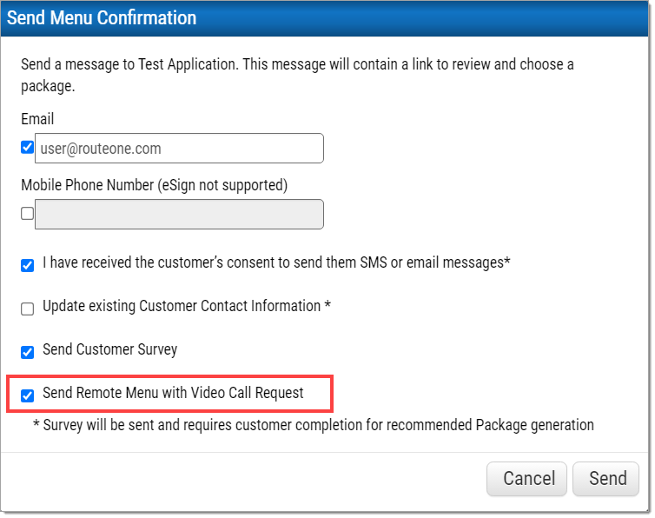Click the Mobile Phone Number input field
This screenshot has width=655, height=518.
click(179, 215)
